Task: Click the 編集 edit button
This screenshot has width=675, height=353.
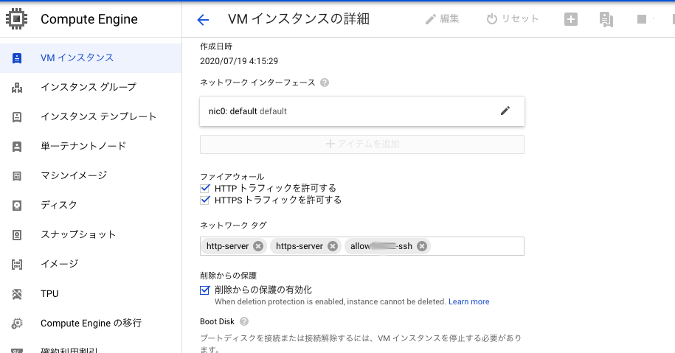Action: [442, 19]
